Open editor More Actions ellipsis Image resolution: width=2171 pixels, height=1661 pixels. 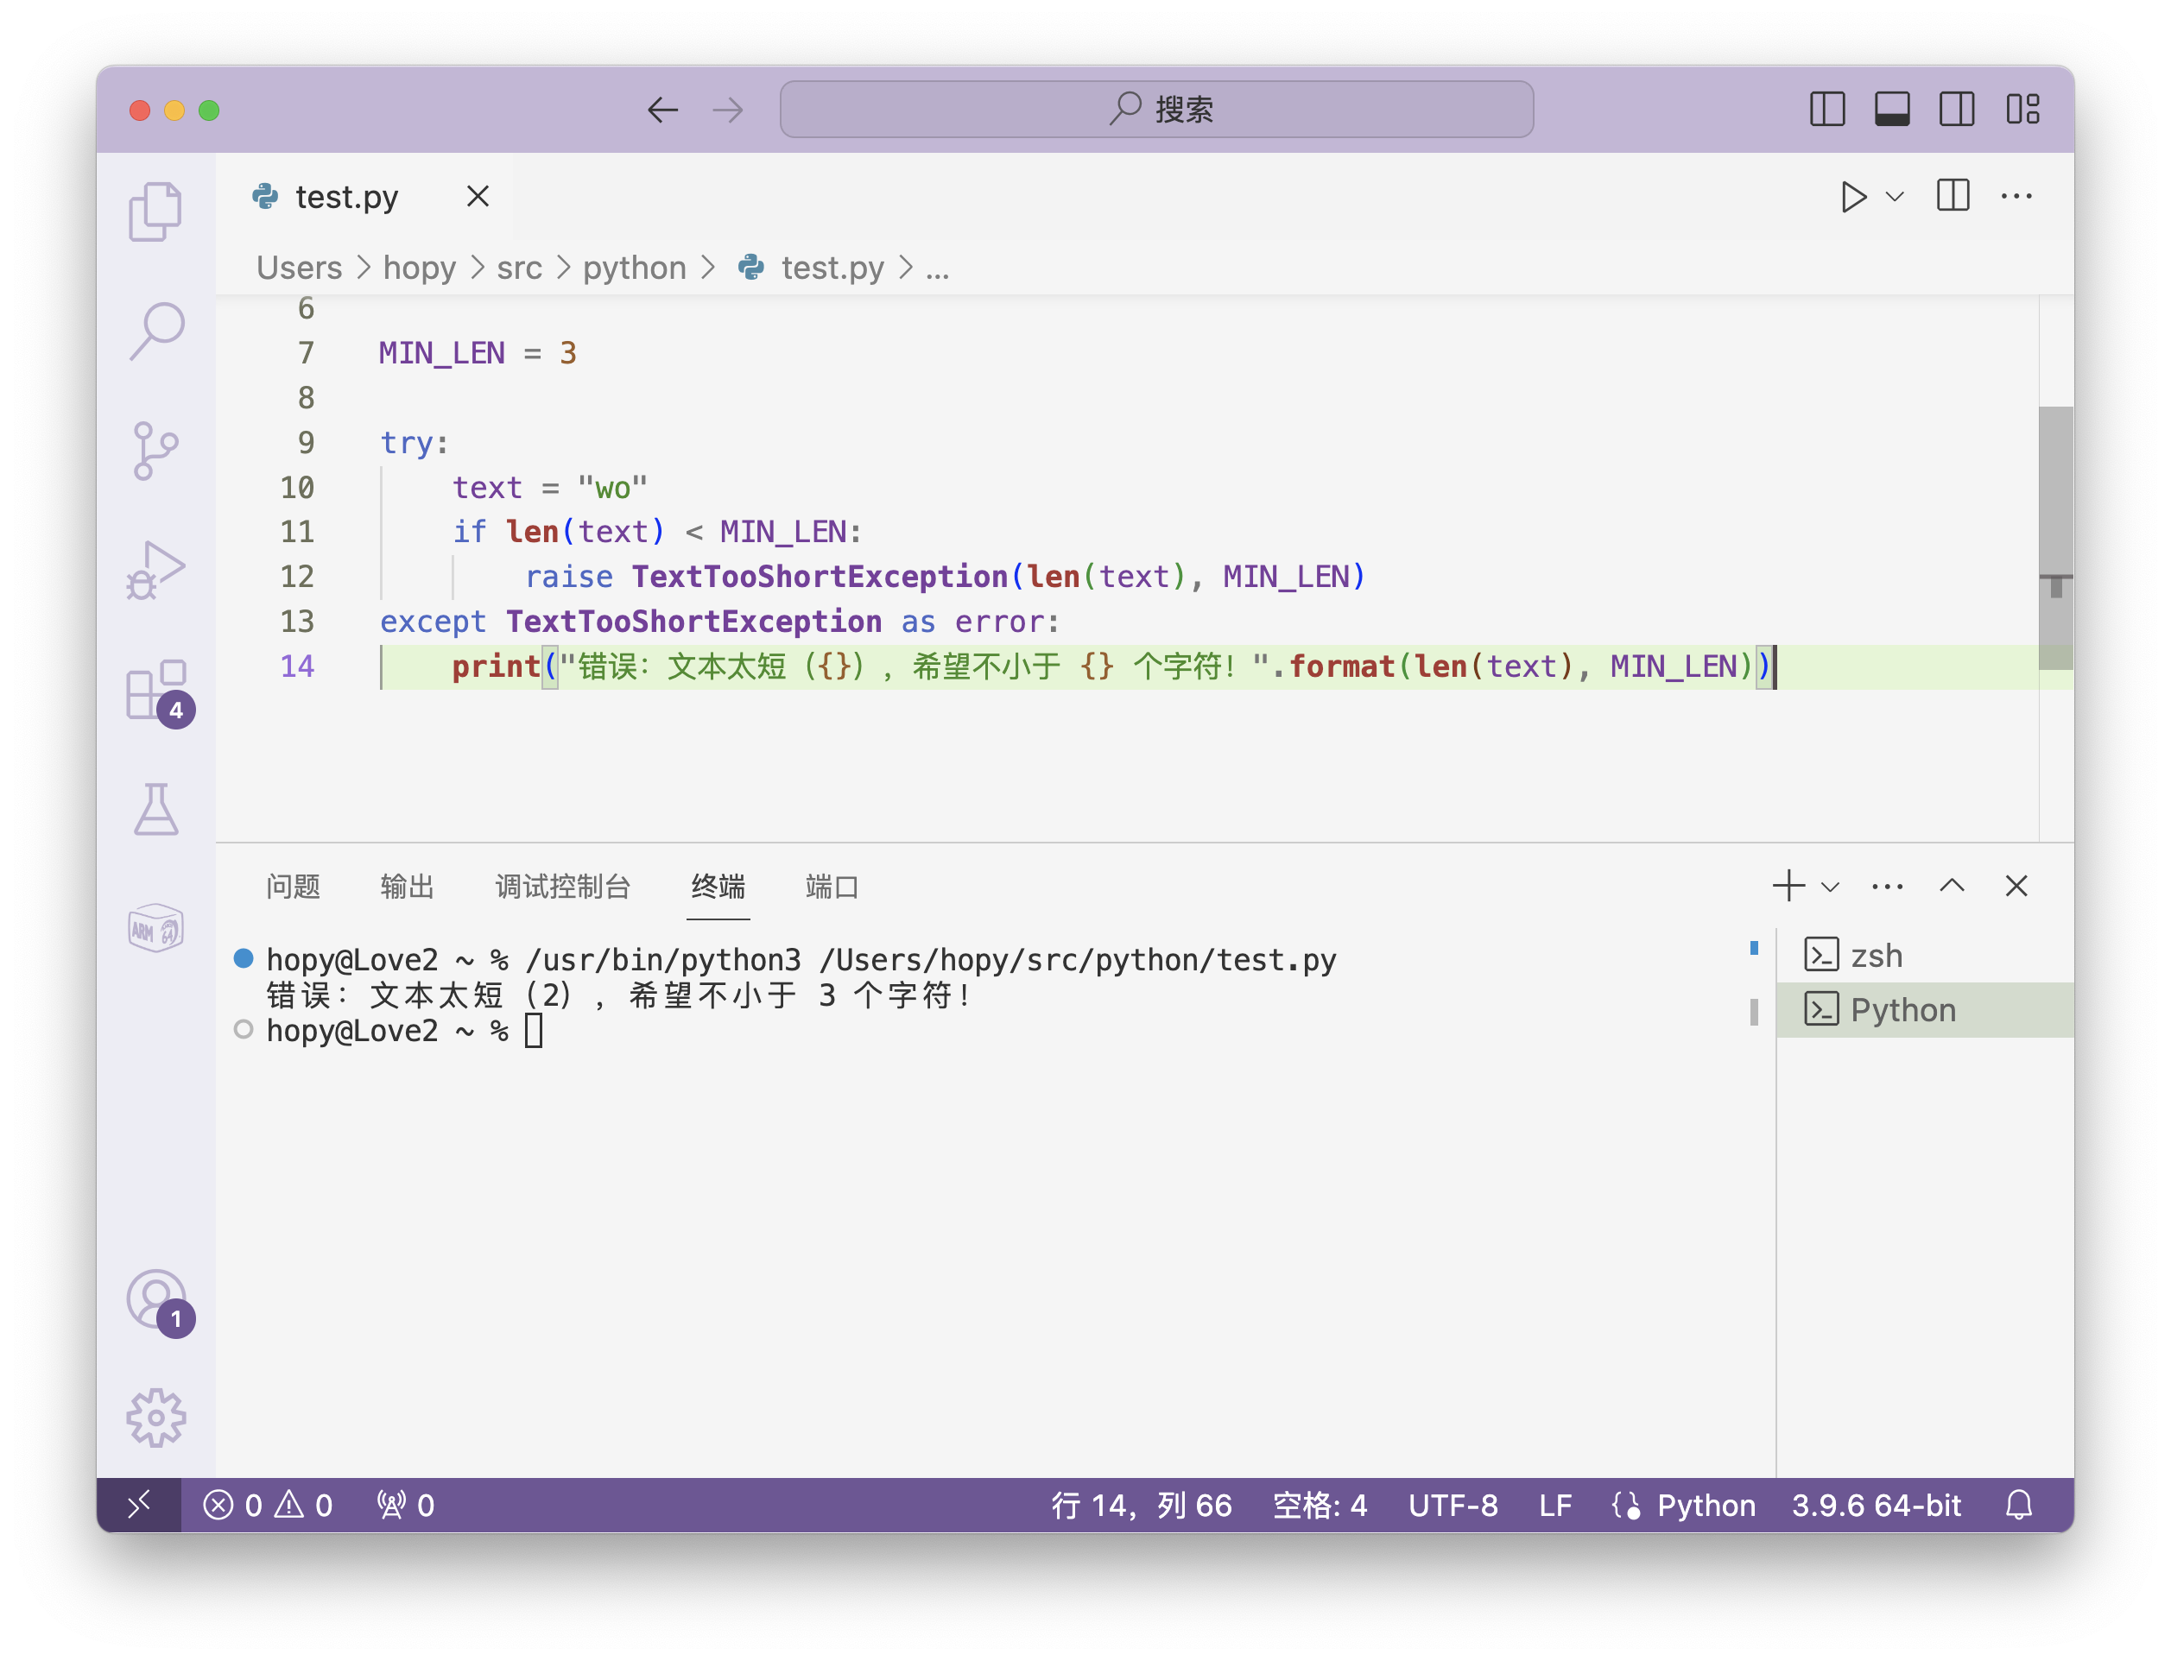(x=2016, y=196)
